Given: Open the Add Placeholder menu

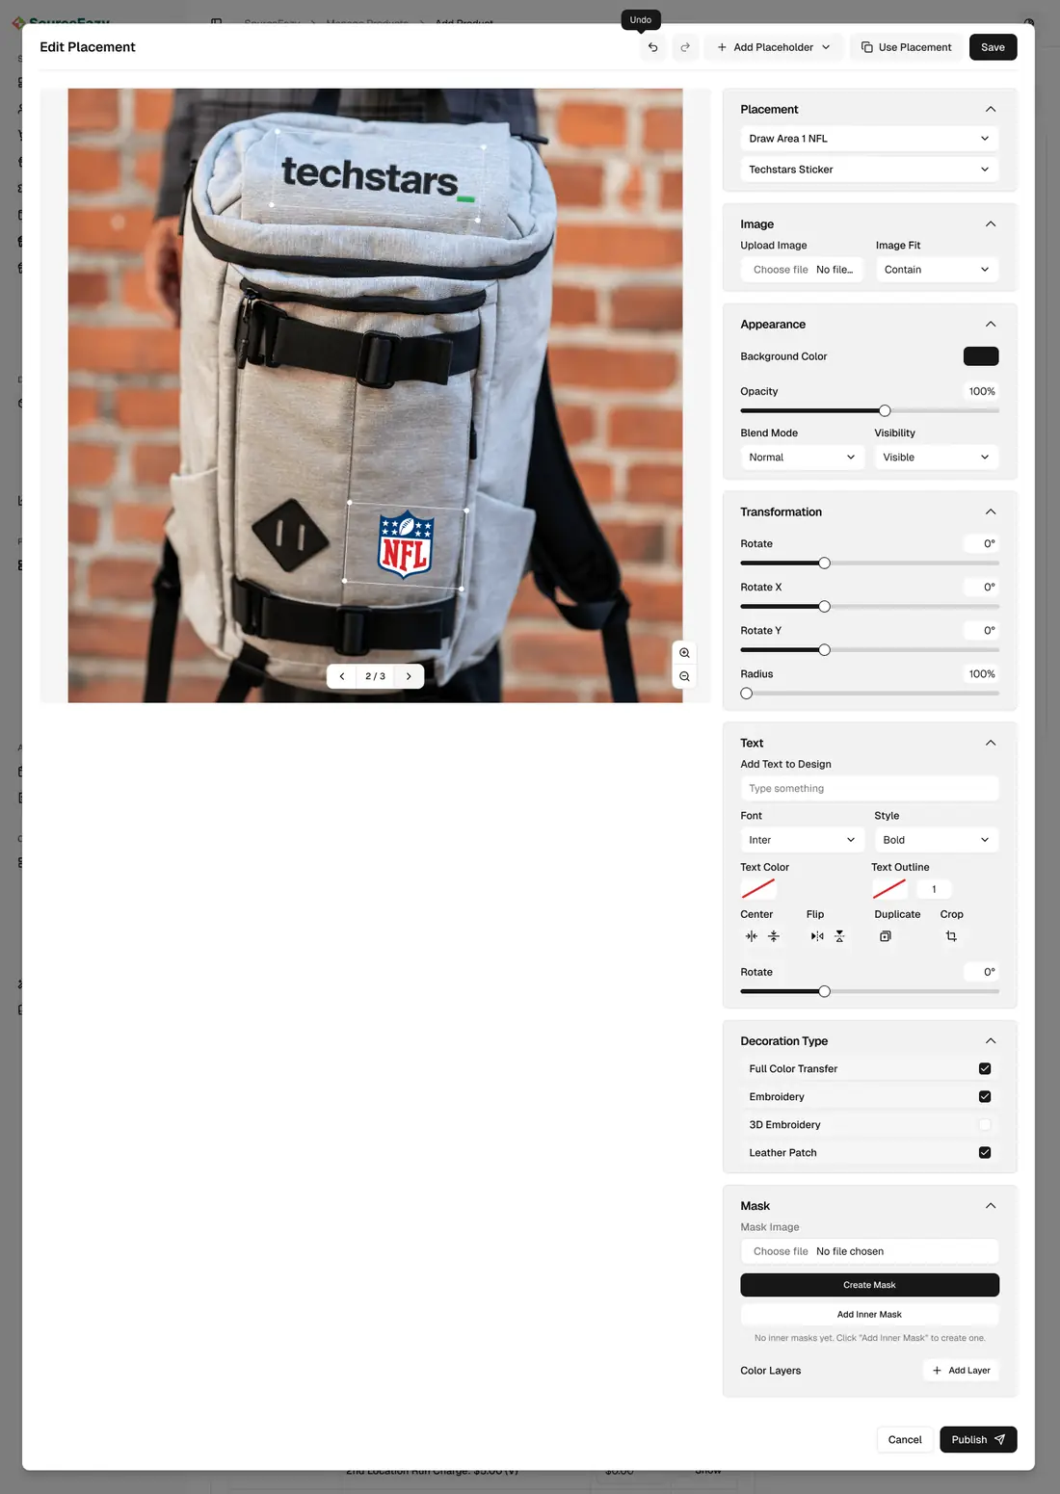Looking at the screenshot, I should click(774, 47).
